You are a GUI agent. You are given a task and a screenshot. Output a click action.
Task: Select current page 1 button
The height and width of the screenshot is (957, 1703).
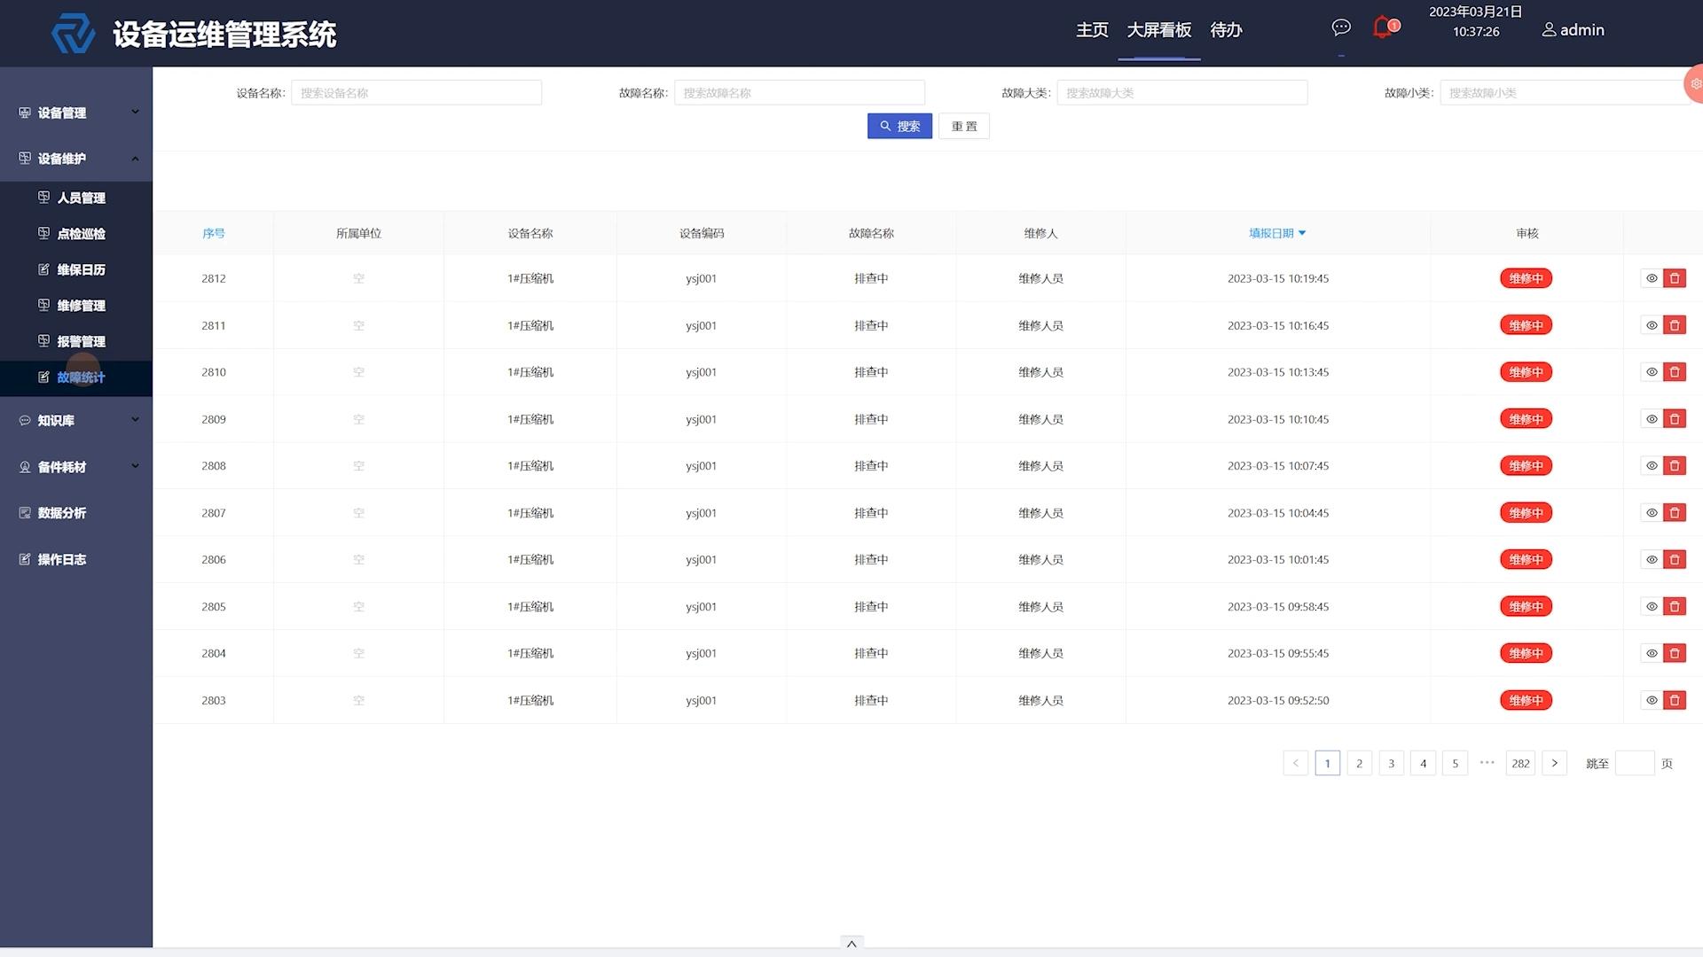point(1327,763)
